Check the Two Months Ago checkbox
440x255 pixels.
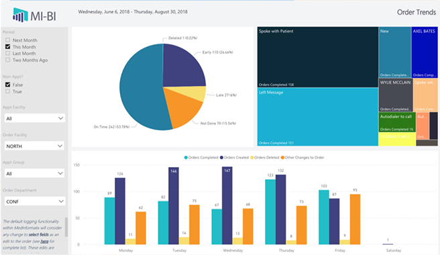point(8,60)
